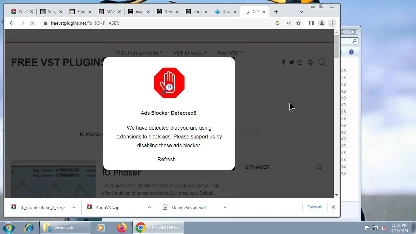This screenshot has height=234, width=416.
Task: Open Chrome three-dot menu
Action: point(332,23)
